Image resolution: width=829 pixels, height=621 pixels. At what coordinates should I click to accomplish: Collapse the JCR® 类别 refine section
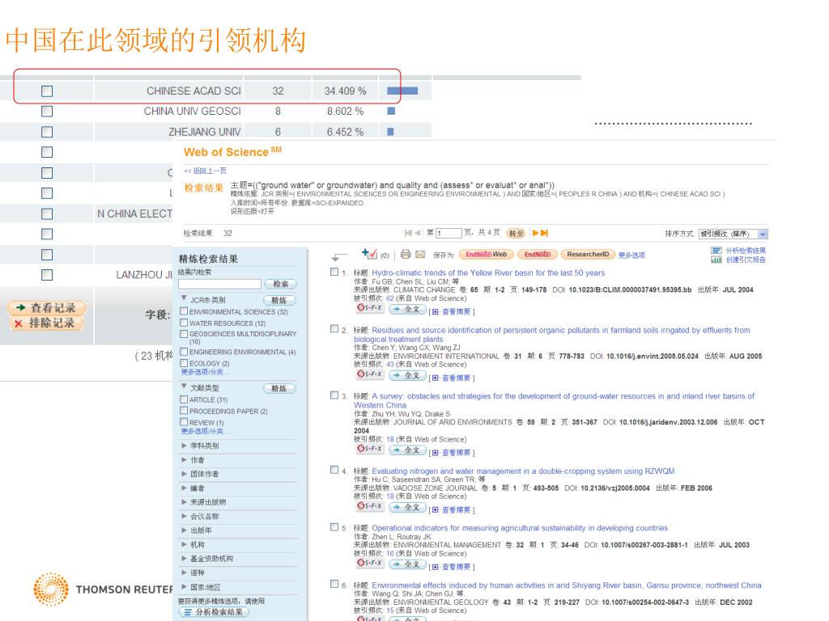184,298
